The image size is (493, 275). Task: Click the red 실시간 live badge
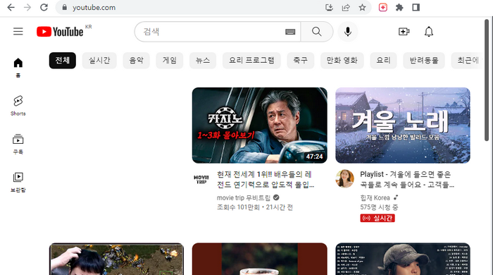(x=377, y=218)
